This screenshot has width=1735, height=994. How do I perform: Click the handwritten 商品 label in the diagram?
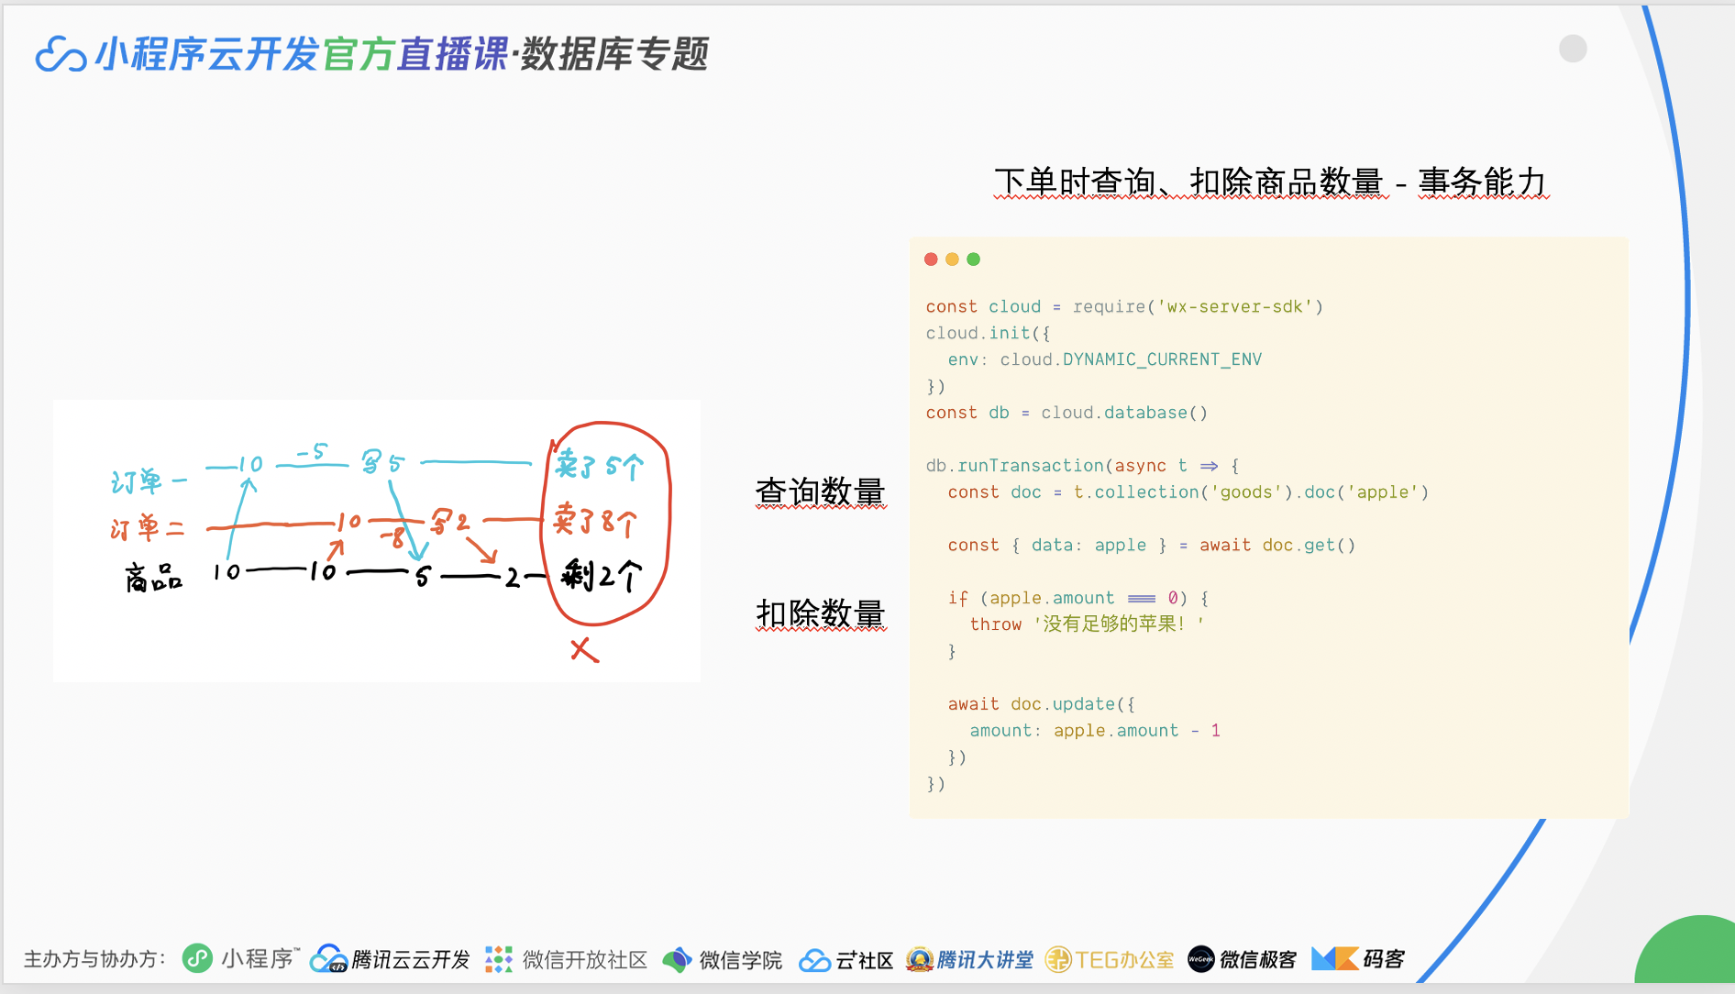click(153, 577)
